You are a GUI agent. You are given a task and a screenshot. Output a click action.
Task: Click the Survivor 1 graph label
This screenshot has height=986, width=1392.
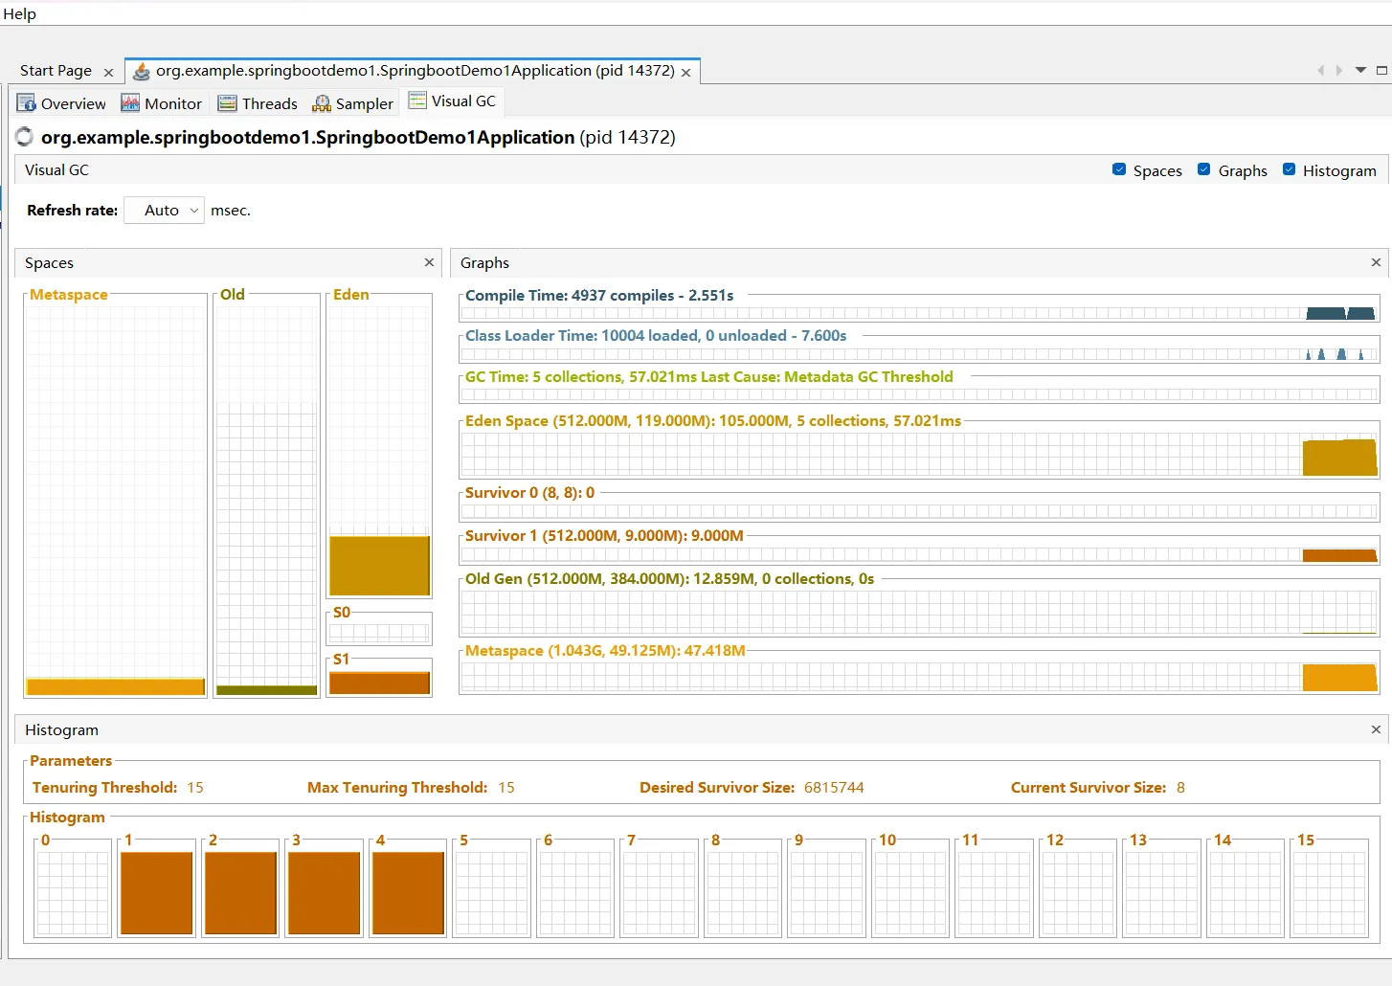(604, 536)
